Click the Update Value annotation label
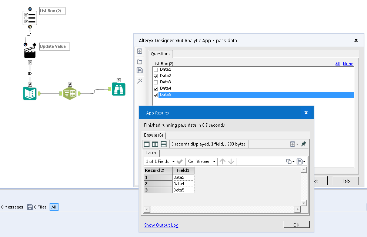Viewport: 367px width, 237px height. click(x=54, y=46)
